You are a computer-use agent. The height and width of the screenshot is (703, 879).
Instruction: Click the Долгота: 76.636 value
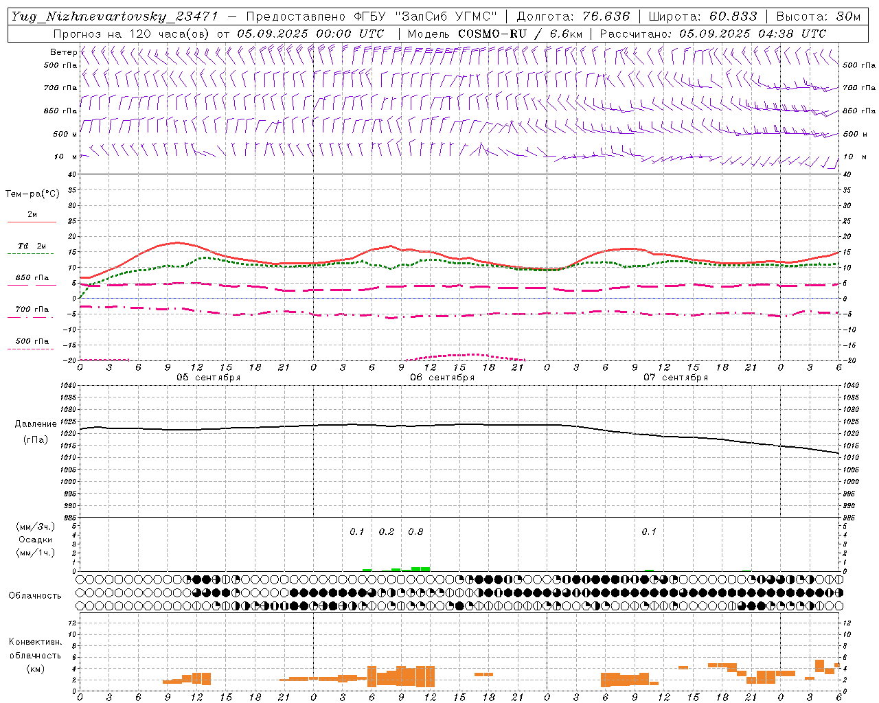point(573,16)
